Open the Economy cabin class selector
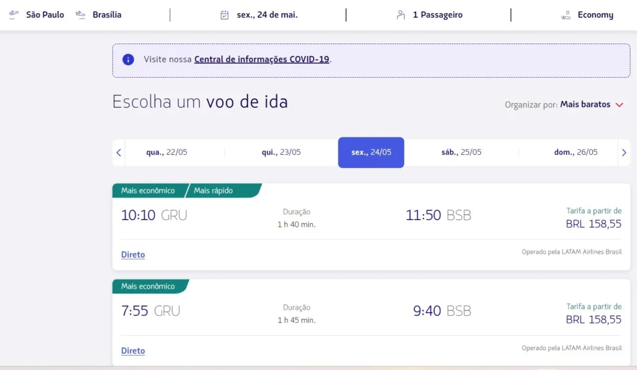Image resolution: width=637 pixels, height=370 pixels. pyautogui.click(x=595, y=15)
